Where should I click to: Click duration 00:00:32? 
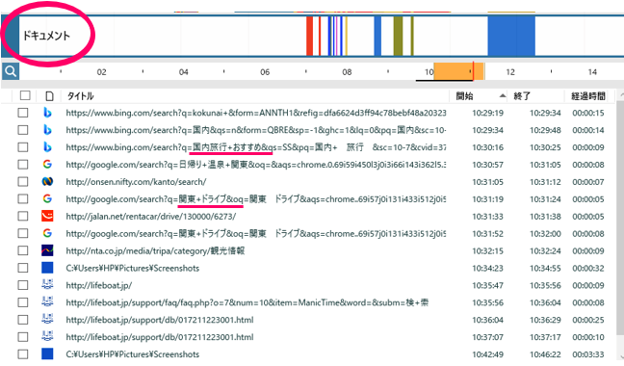(588, 268)
